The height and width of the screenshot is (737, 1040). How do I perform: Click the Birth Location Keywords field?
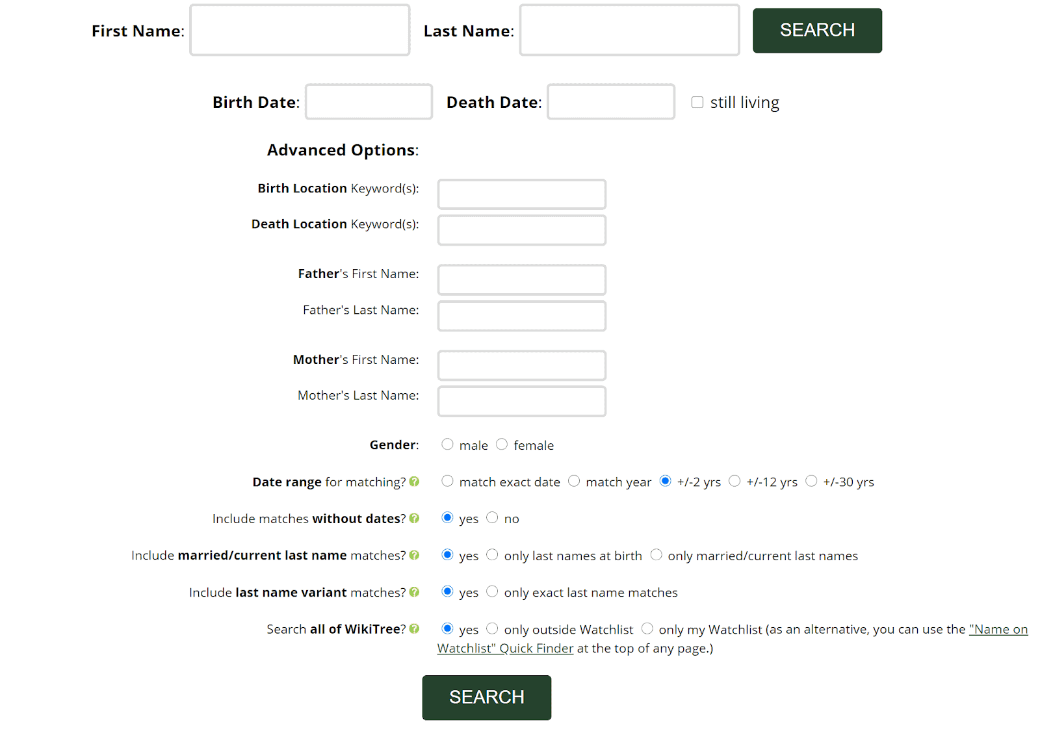tap(521, 194)
